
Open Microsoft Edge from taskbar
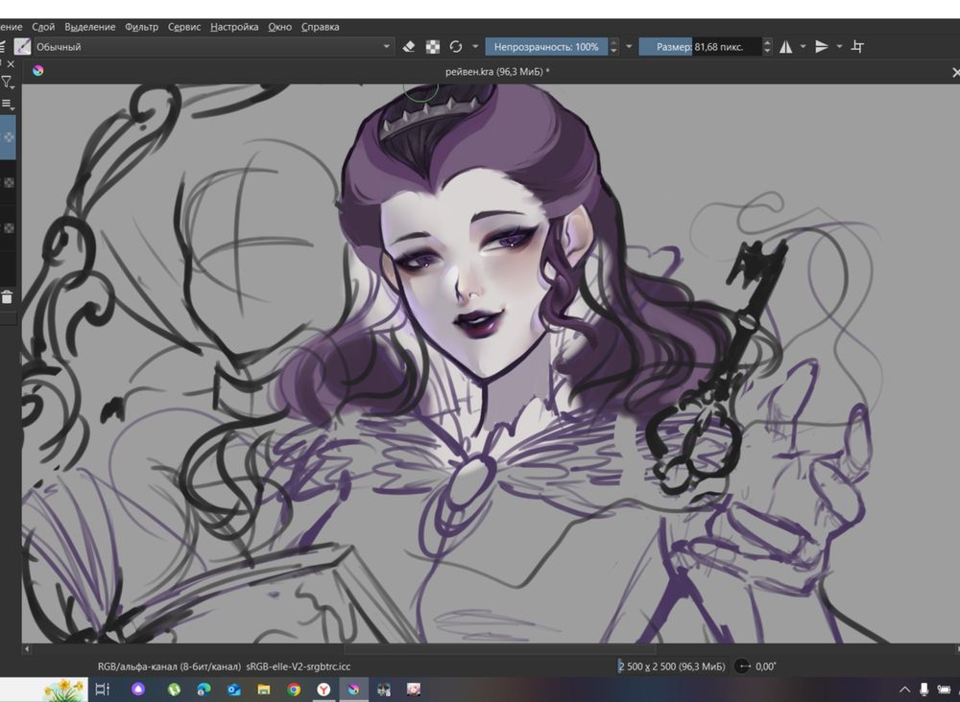tap(204, 690)
